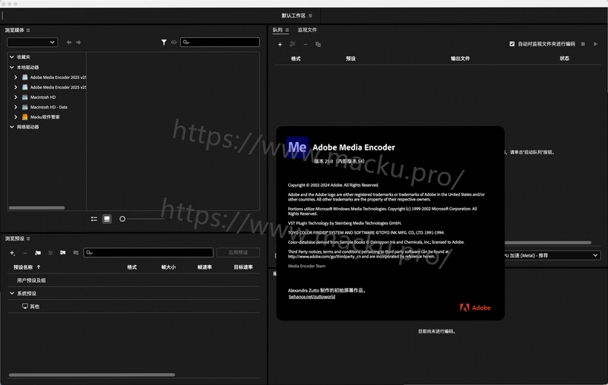The image size is (608, 385).
Task: Add source to queue with plus icon
Action: [x=280, y=45]
